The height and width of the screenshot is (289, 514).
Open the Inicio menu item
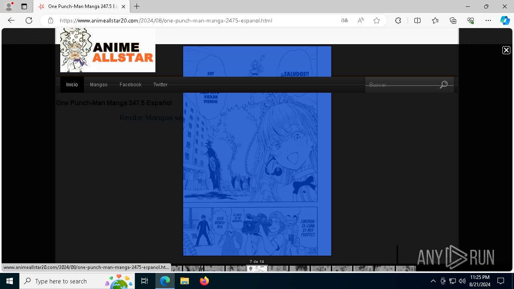click(x=72, y=85)
